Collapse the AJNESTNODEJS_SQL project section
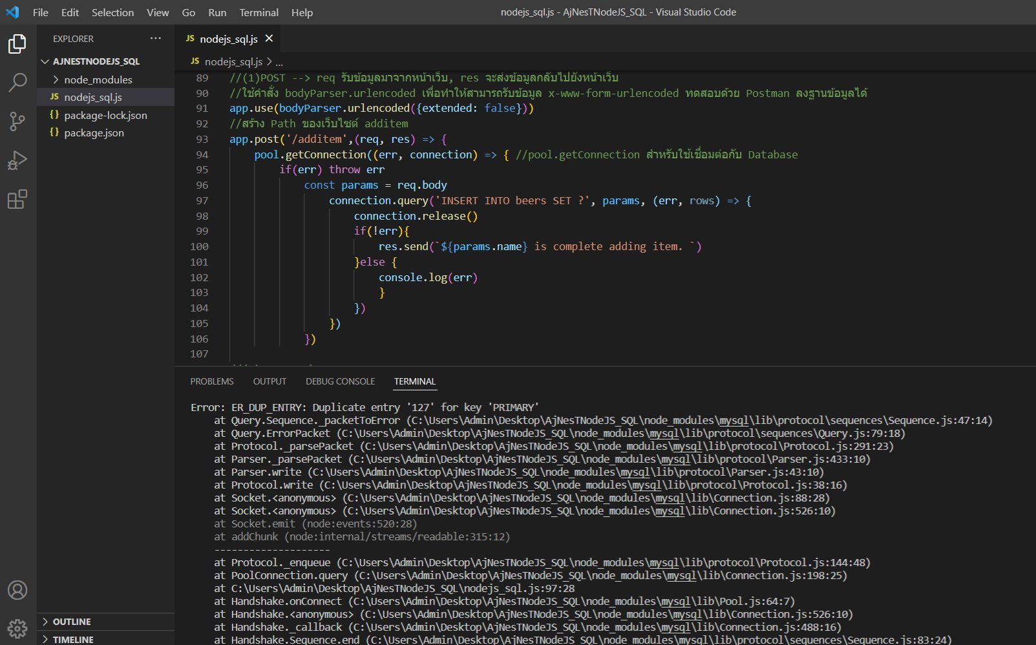This screenshot has width=1036, height=645. tap(96, 61)
